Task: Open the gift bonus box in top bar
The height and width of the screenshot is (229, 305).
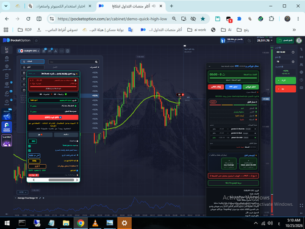Action: [x=232, y=40]
